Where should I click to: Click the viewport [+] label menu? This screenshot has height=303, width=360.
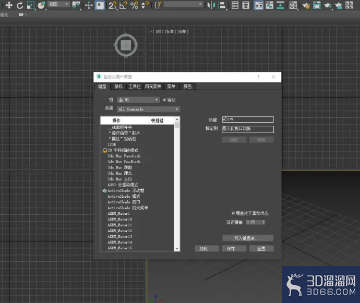pyautogui.click(x=151, y=32)
